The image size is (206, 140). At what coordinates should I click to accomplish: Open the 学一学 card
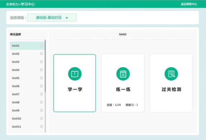75,83
